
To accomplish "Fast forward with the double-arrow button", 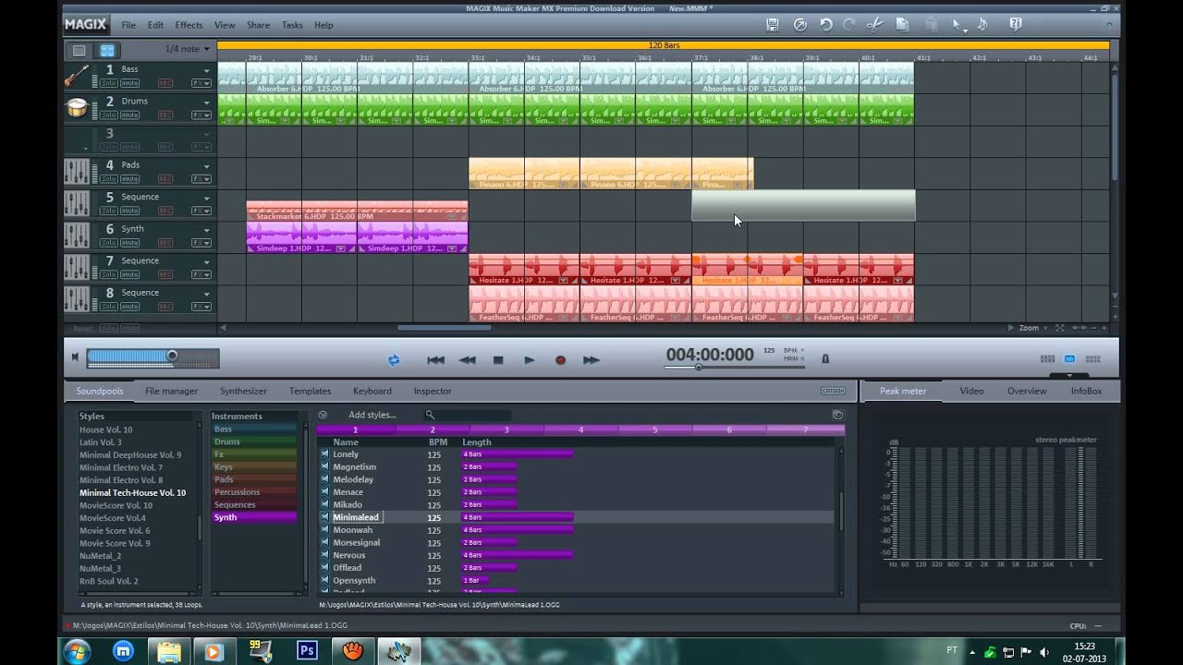I will pyautogui.click(x=591, y=360).
